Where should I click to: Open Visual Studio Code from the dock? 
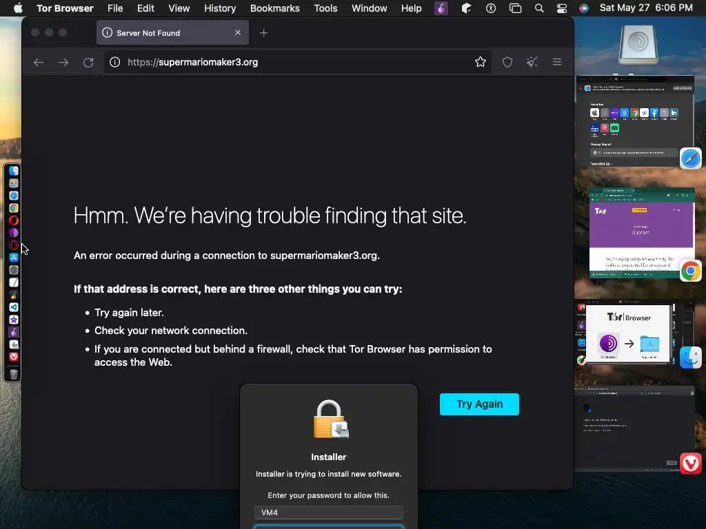tap(14, 307)
